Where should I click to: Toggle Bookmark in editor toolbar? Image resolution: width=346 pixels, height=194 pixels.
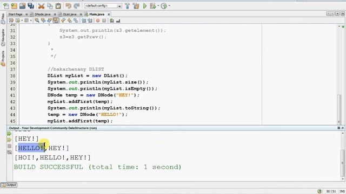[76, 20]
